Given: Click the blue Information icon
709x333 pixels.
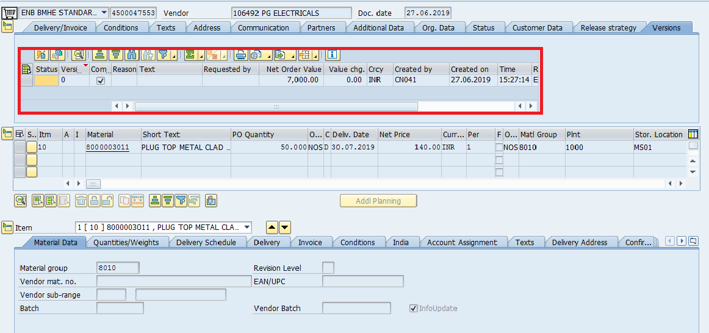Looking at the screenshot, I should (x=333, y=55).
